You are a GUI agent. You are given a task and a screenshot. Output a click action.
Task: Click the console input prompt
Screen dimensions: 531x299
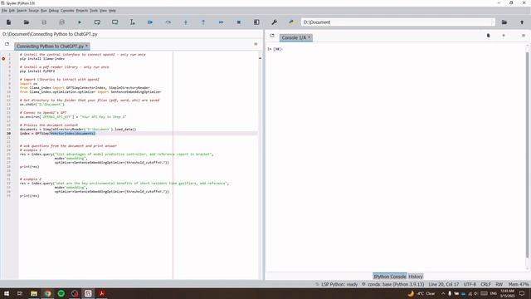pyautogui.click(x=275, y=49)
